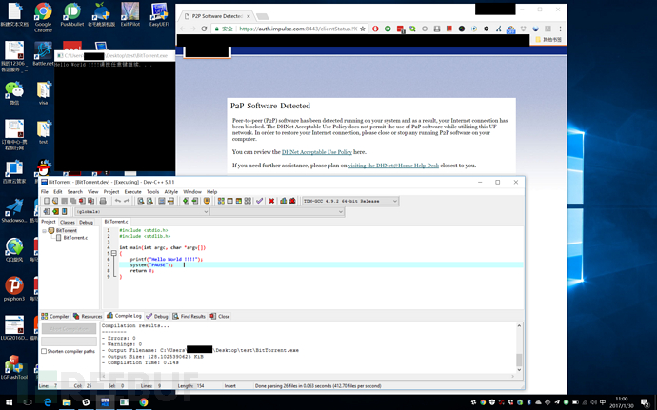Click the Replace magnifier icon in toolbar
This screenshot has width=657, height=410.
coord(149,201)
